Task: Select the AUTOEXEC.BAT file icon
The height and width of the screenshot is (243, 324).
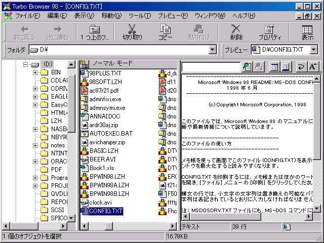Action: pyautogui.click(x=84, y=134)
